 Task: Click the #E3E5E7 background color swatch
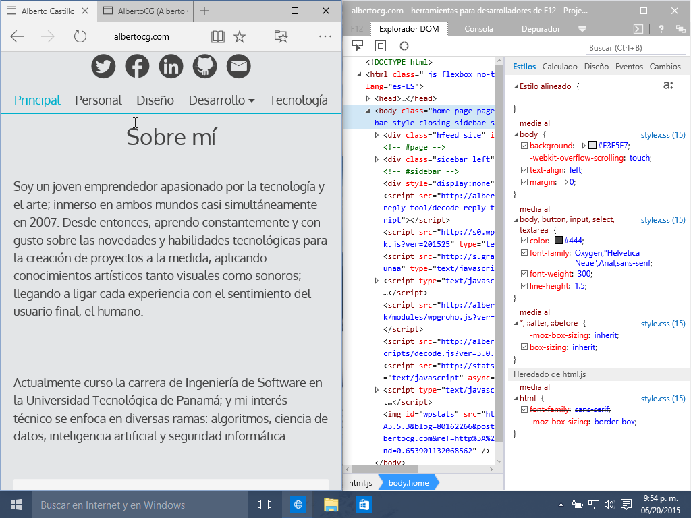point(592,146)
